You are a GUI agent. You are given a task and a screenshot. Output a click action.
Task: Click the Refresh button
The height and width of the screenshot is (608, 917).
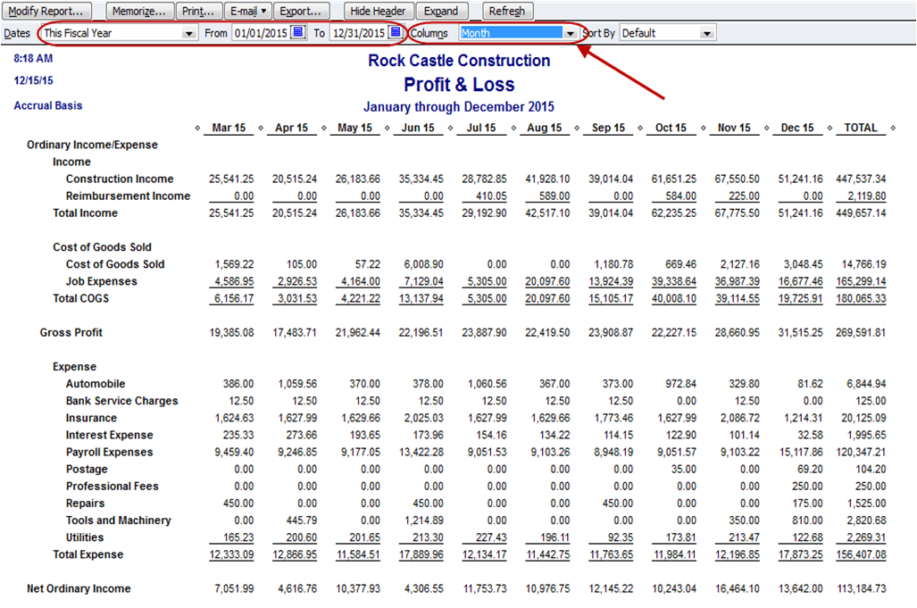coord(507,11)
